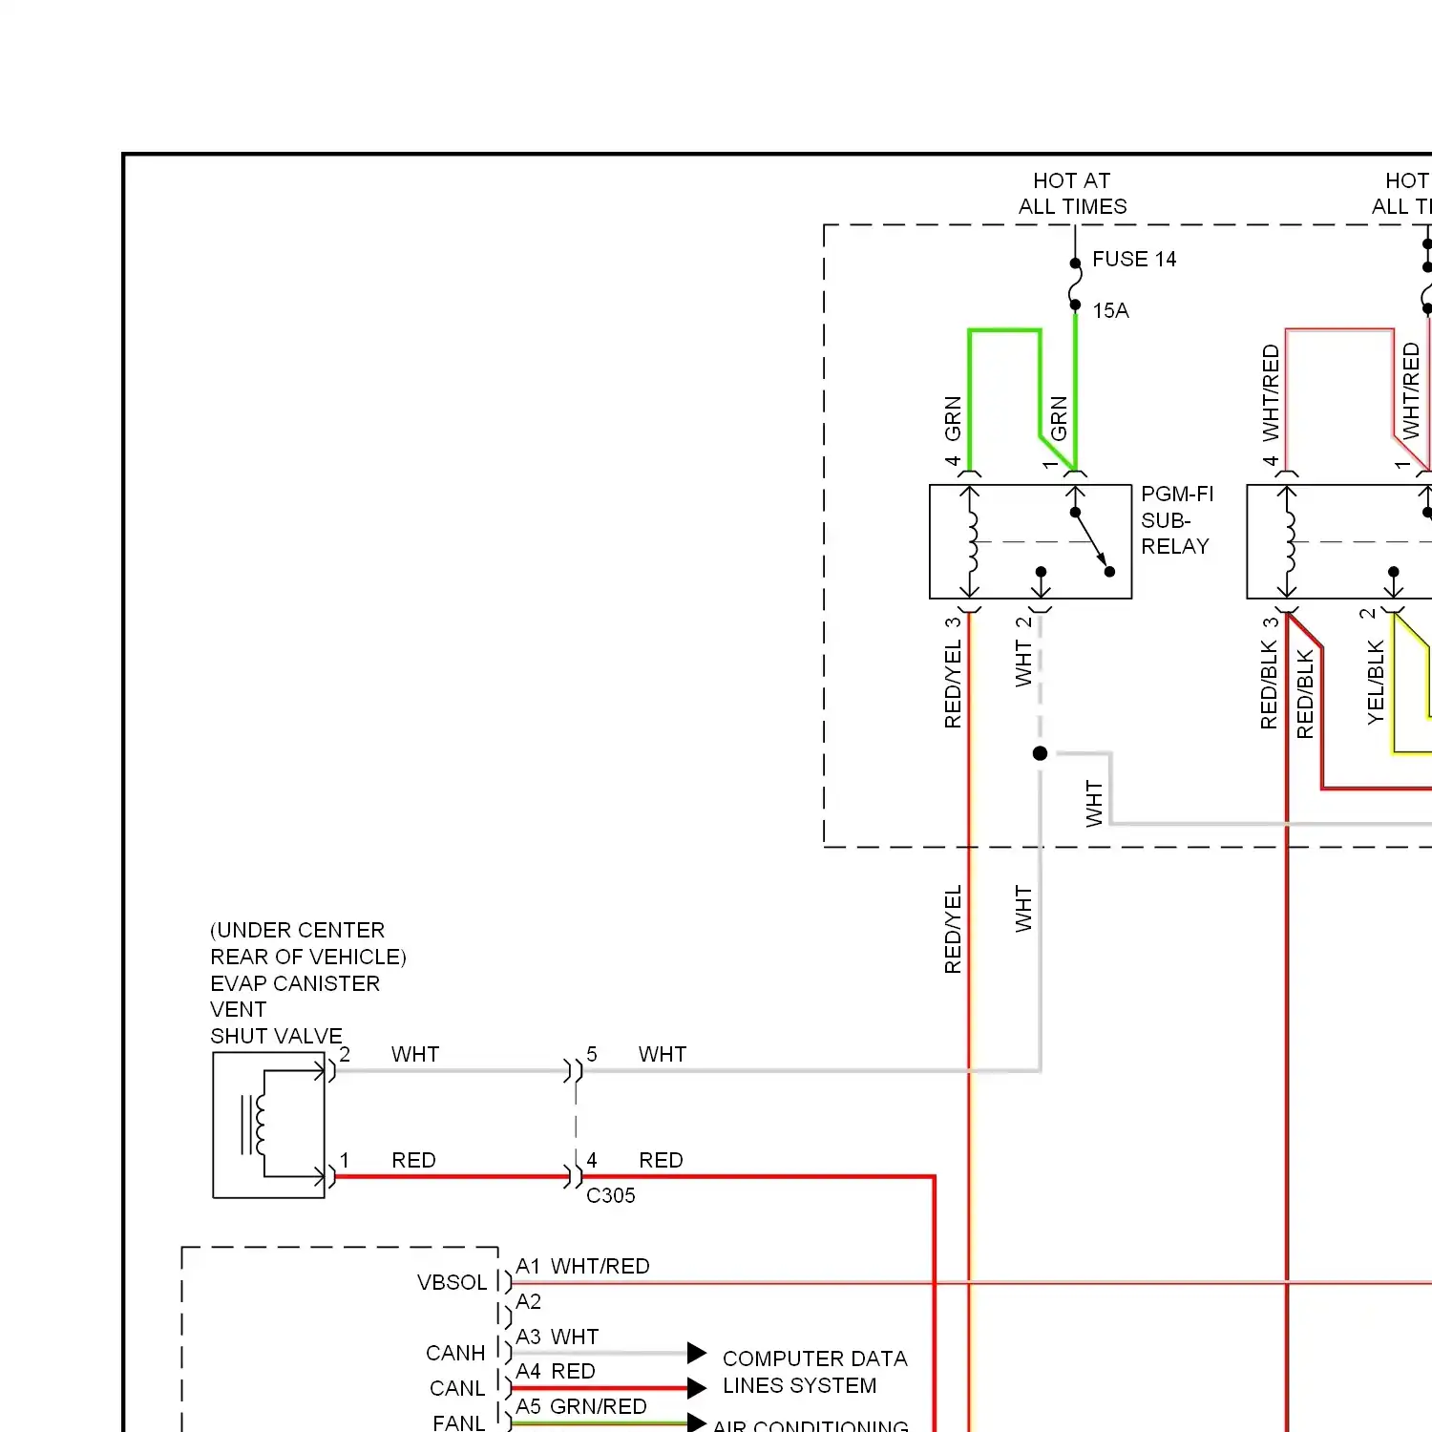Select the WHT label beside the splice dot

pyautogui.click(x=1094, y=804)
